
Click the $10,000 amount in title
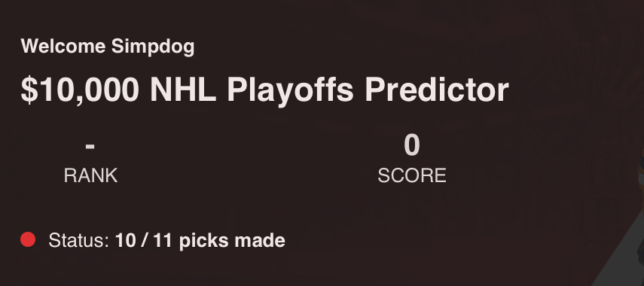(80, 90)
